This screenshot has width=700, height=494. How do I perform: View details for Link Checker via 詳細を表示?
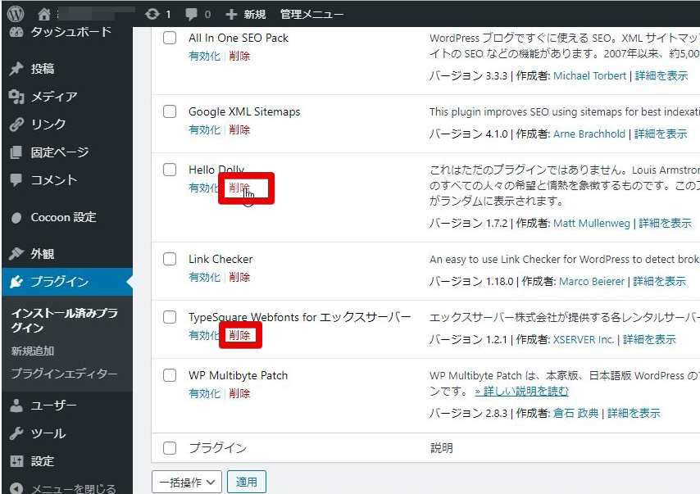point(659,281)
